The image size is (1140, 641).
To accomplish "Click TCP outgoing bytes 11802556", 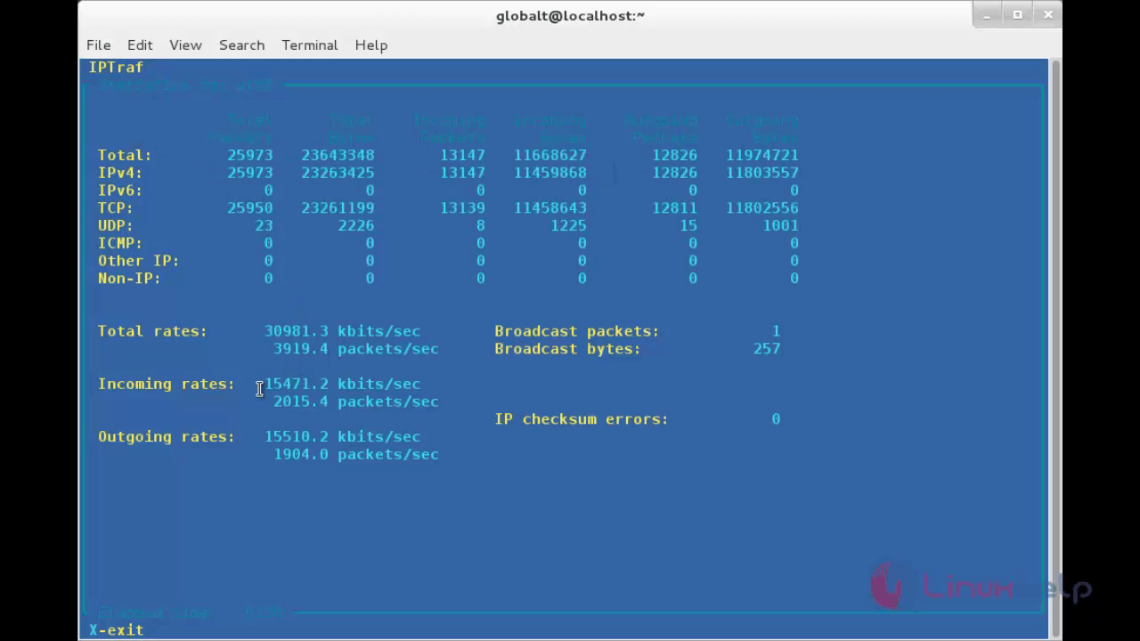I will click(762, 207).
